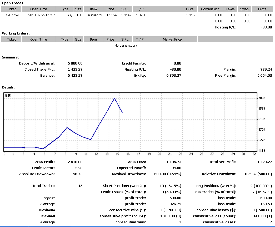Image resolution: width=275 pixels, height=227 pixels.
Task: Select the Free Margin value 5 604.03
Action: pyautogui.click(x=265, y=76)
